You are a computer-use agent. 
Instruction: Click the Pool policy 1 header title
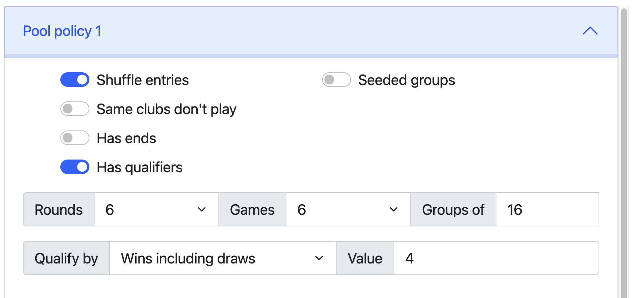(x=62, y=31)
